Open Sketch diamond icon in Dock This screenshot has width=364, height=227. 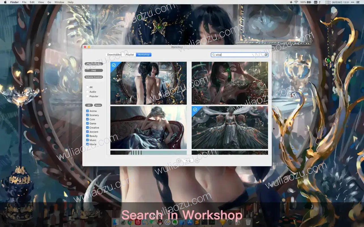click(223, 222)
